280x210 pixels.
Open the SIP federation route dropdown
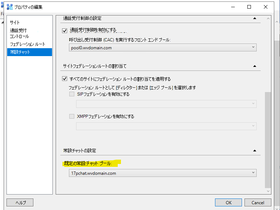[x=166, y=104]
